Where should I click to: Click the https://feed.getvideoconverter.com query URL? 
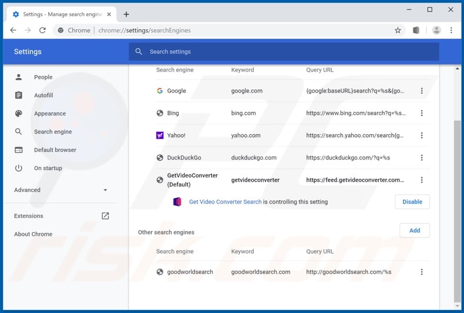tap(355, 180)
